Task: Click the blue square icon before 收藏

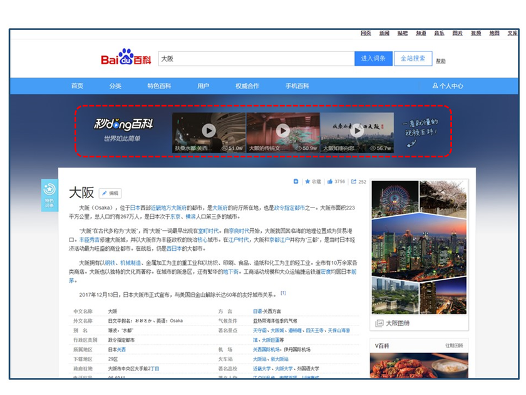Action: point(296,181)
